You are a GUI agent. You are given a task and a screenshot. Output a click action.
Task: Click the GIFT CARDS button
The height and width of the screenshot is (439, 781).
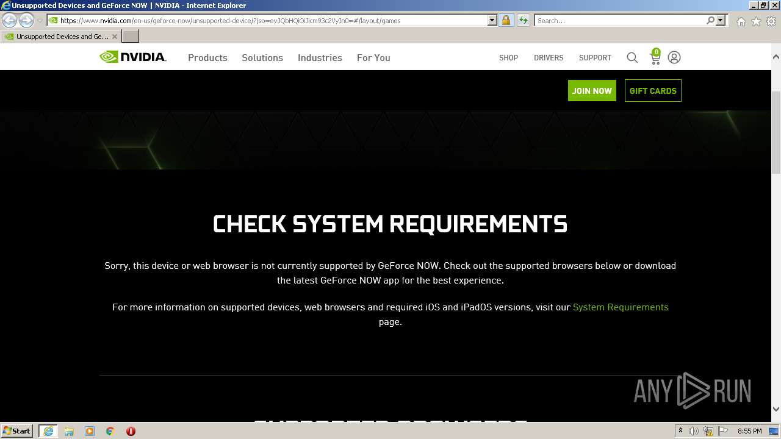point(653,90)
